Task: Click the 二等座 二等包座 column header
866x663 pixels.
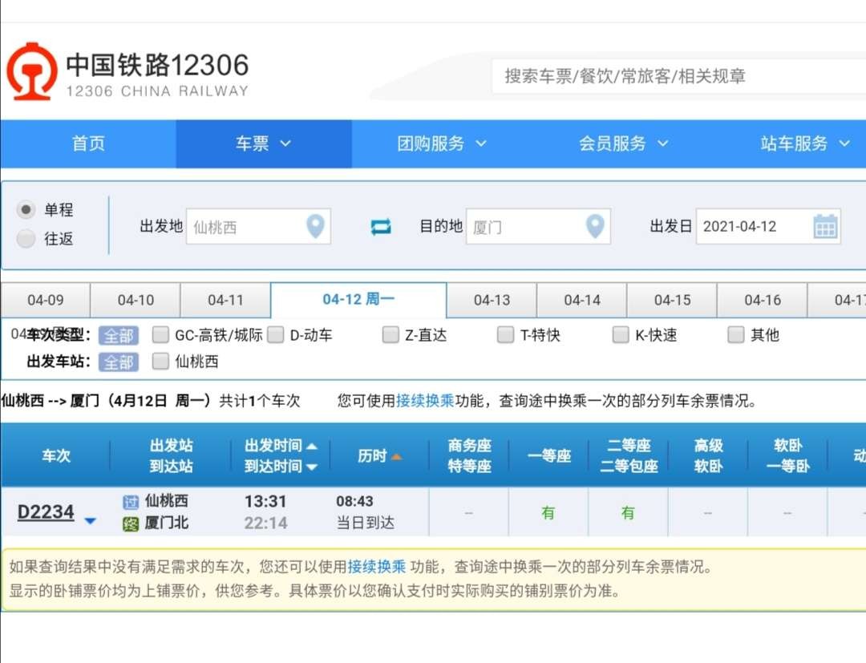Action: [629, 456]
